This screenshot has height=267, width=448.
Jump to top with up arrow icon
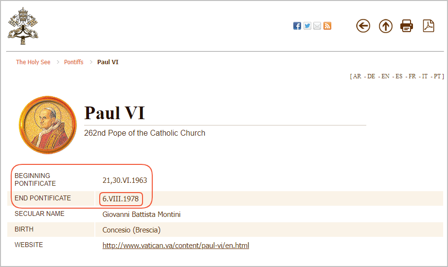point(386,26)
